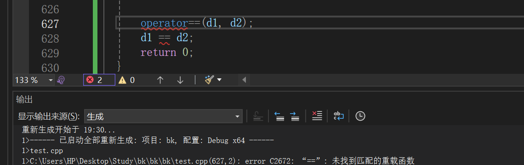Open the output source dropdown showing 生成
524x165 pixels.
(164, 116)
